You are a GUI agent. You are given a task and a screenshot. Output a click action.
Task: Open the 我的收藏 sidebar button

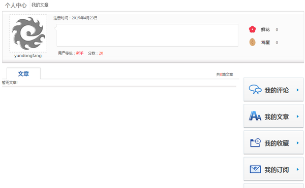click(273, 142)
